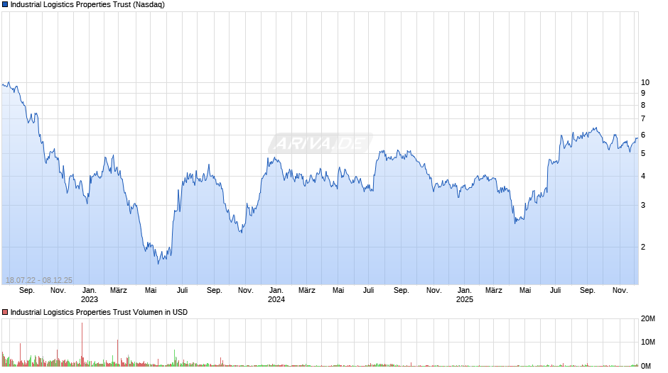Screen dimensions: 668x373
Task: Click the 'Mai' label between Jan. 2023 and Jan. 2024
Action: [151, 291]
